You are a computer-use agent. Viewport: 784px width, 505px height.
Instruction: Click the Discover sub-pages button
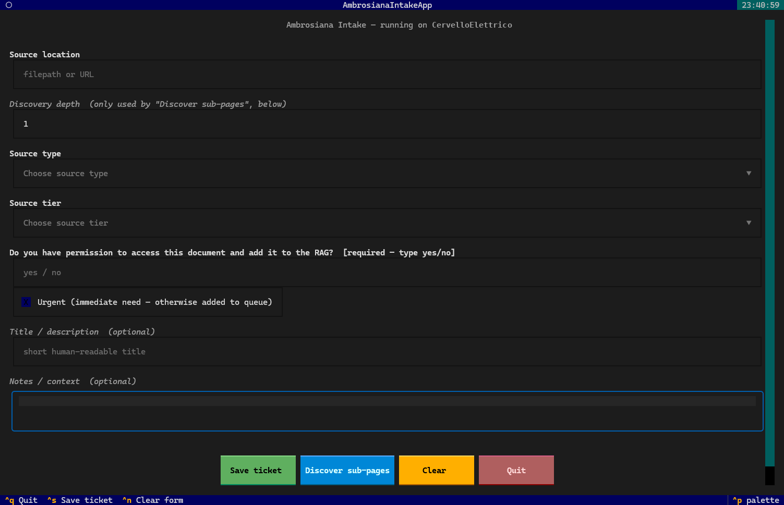(347, 470)
